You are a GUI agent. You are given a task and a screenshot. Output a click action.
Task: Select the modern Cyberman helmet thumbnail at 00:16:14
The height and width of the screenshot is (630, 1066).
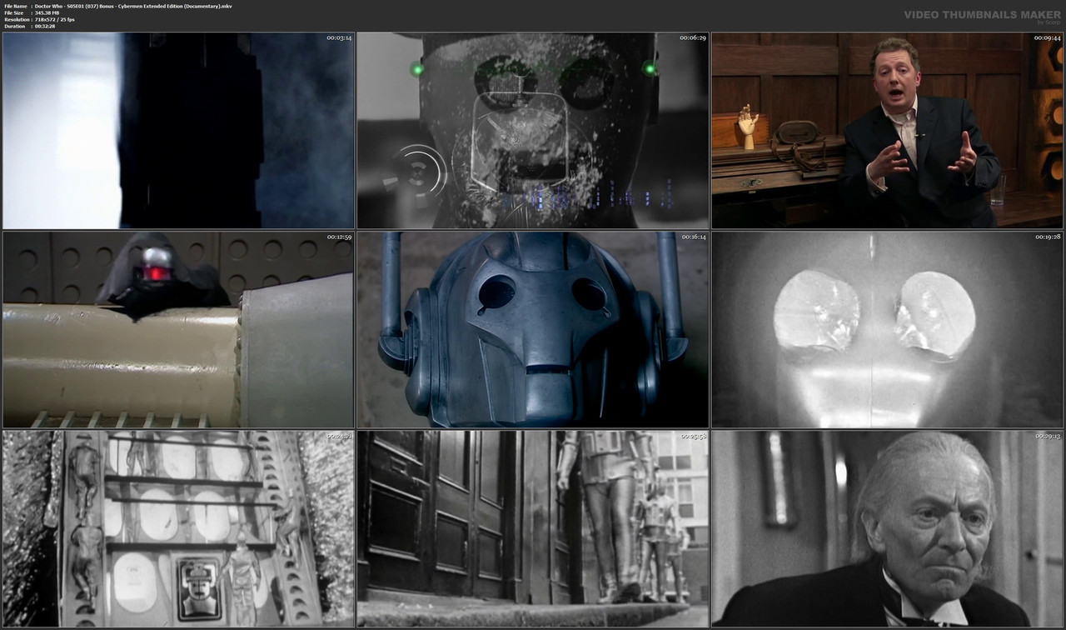(532, 329)
